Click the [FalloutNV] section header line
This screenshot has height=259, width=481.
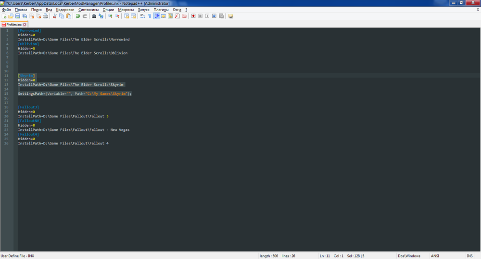[29, 121]
